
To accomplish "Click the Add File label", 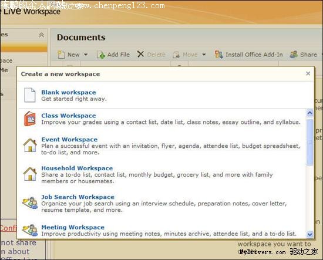I will (x=119, y=55).
